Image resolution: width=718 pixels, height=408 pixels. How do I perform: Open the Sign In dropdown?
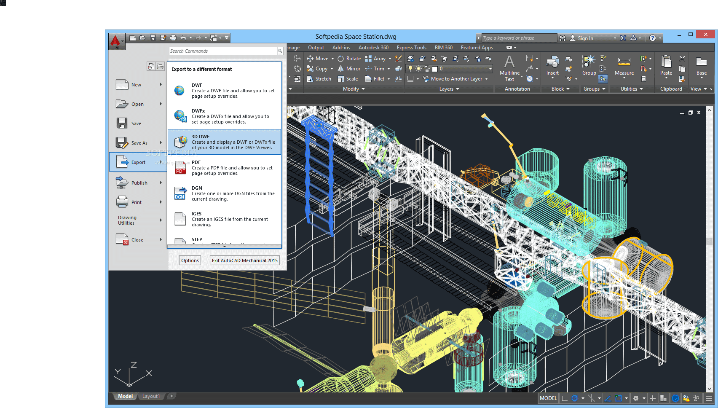[615, 38]
